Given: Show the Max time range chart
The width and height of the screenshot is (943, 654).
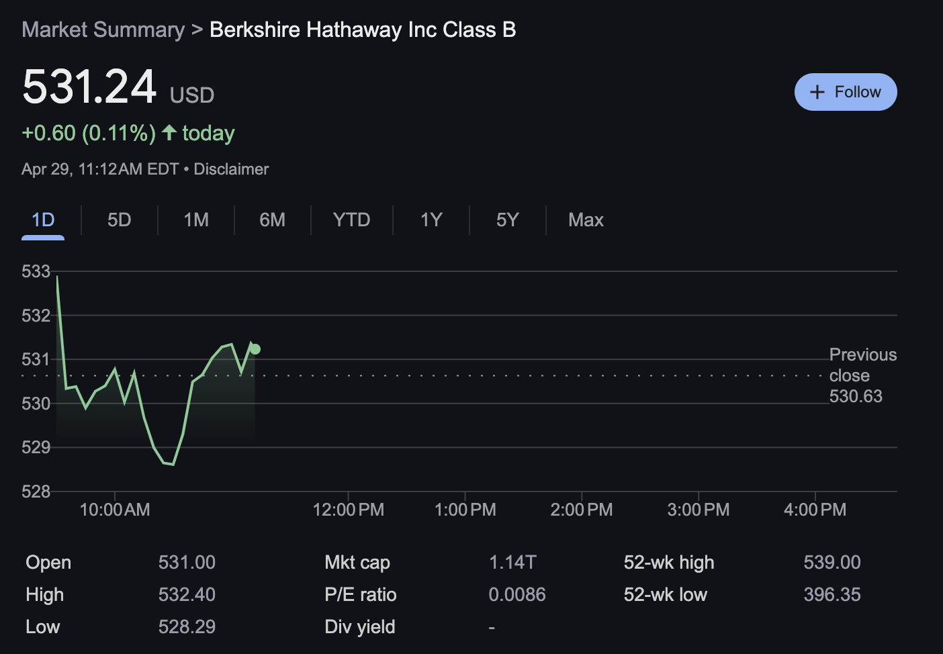Looking at the screenshot, I should pos(586,220).
